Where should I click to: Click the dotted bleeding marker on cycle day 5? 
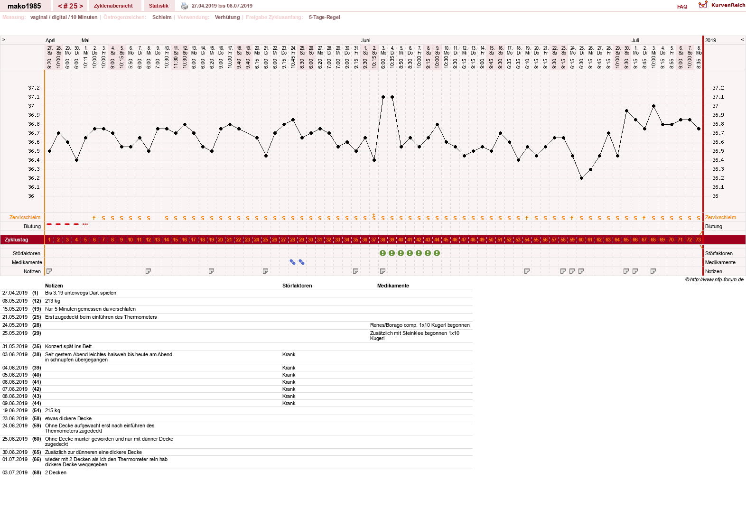click(x=85, y=224)
